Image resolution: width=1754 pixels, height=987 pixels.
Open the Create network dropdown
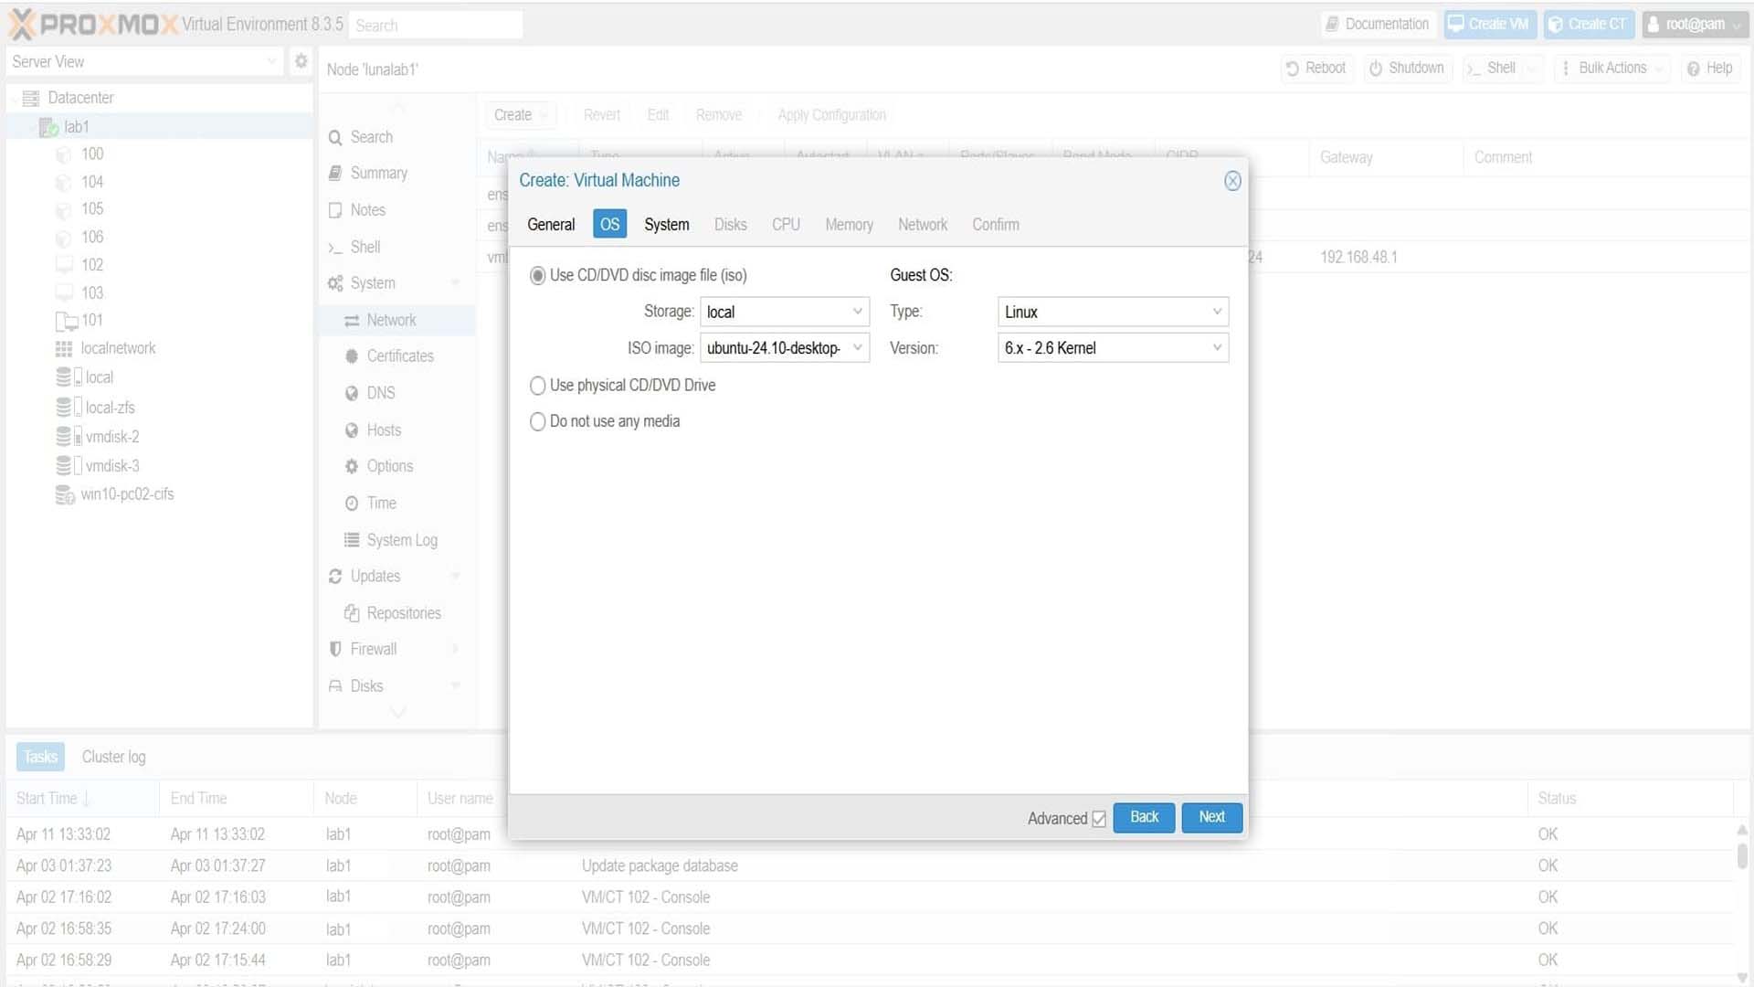pos(520,115)
